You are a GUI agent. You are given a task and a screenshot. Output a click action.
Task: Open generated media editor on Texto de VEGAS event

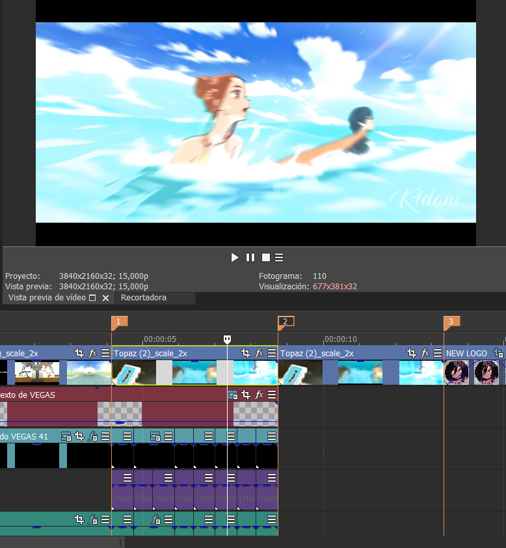coord(233,395)
